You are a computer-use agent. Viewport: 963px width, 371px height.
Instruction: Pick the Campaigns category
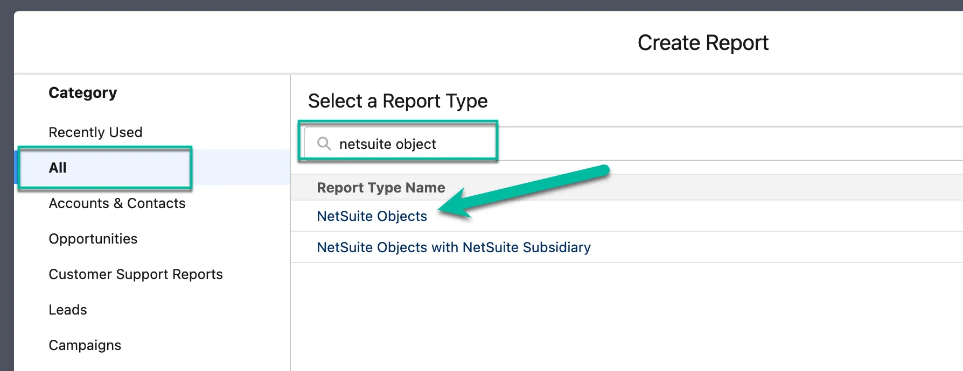(85, 345)
